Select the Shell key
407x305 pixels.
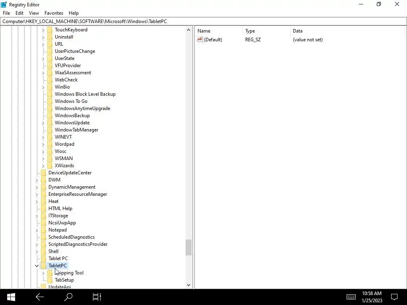coord(53,251)
